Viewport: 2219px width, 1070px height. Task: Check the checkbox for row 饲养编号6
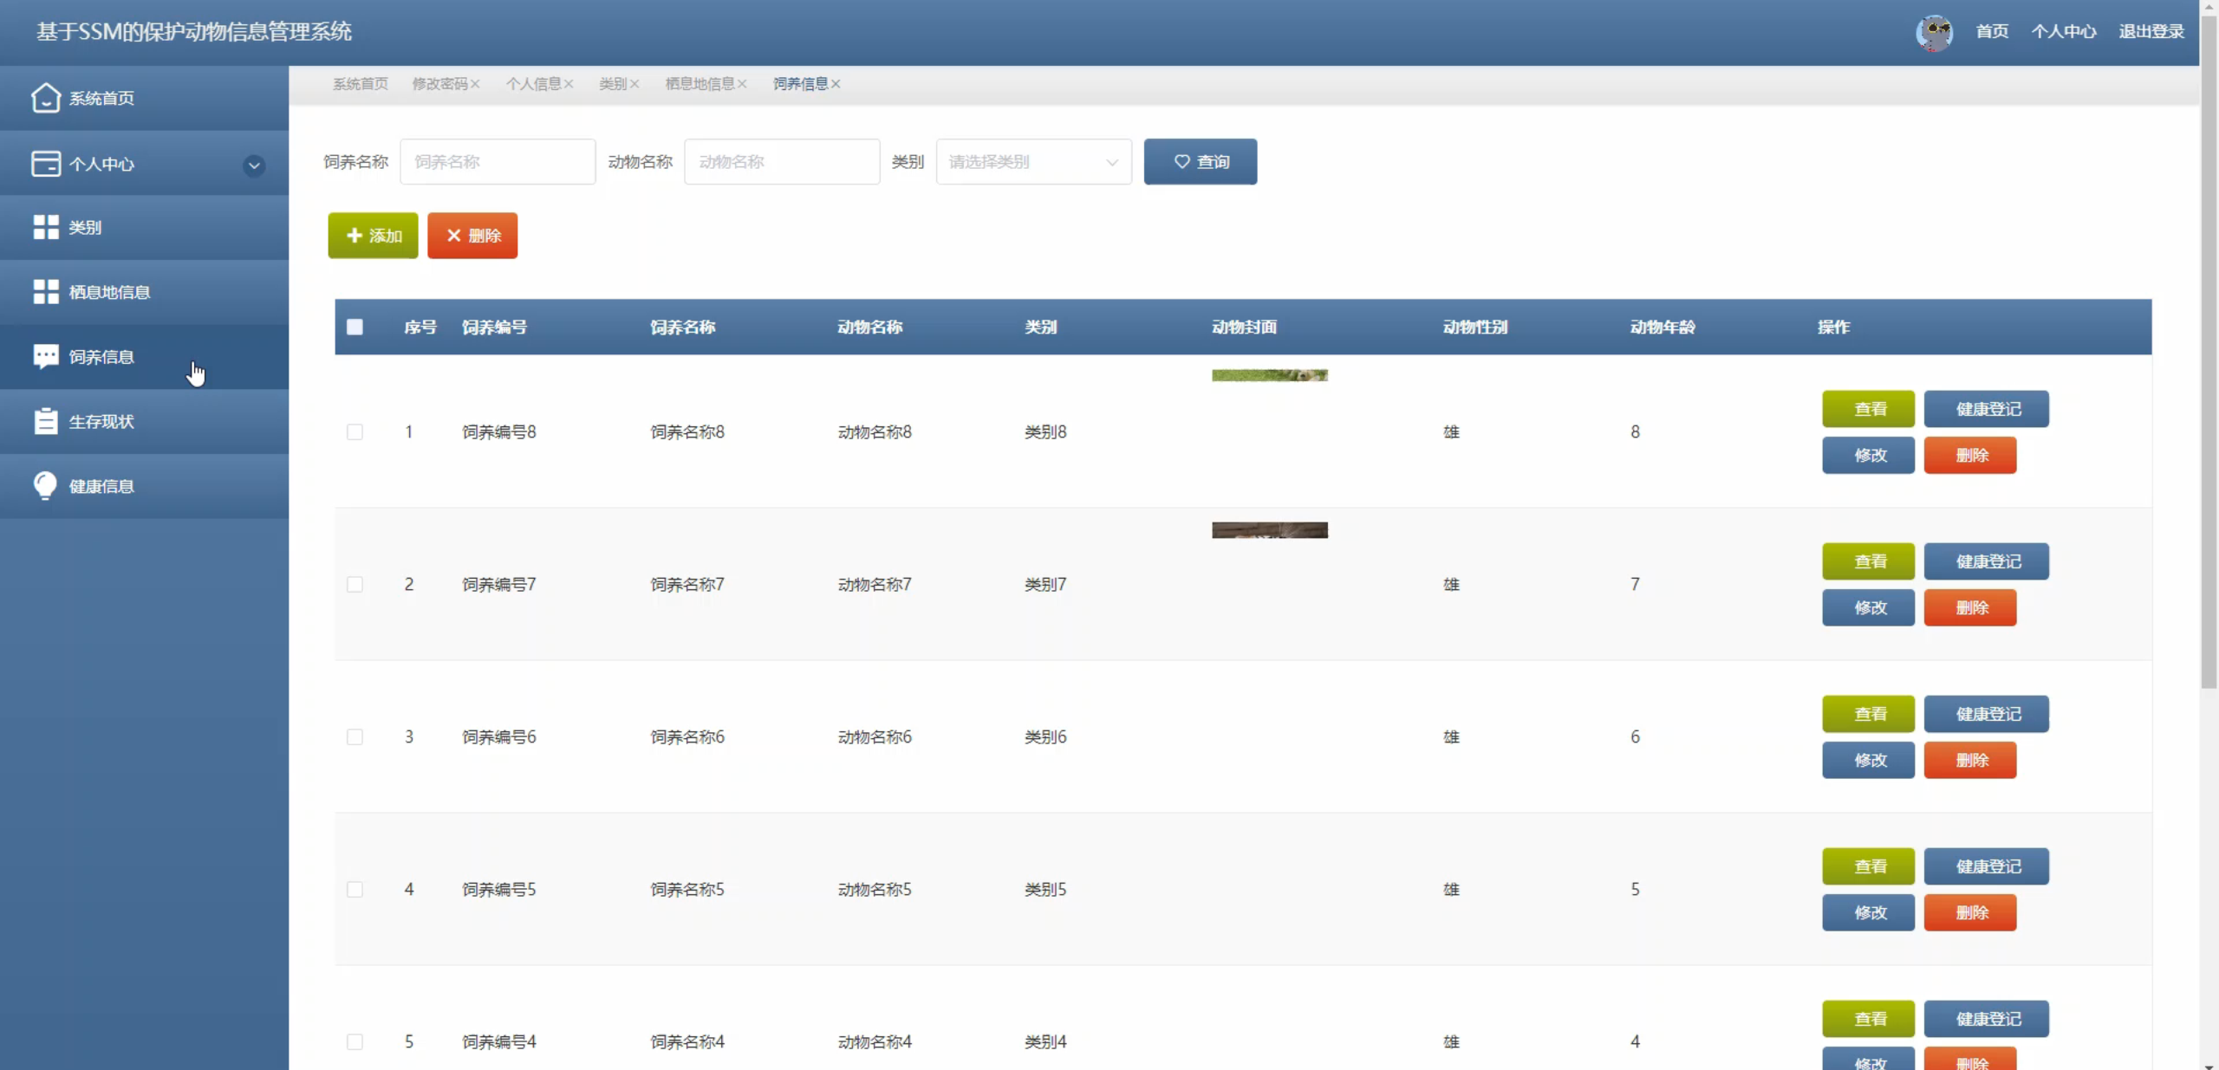tap(355, 736)
